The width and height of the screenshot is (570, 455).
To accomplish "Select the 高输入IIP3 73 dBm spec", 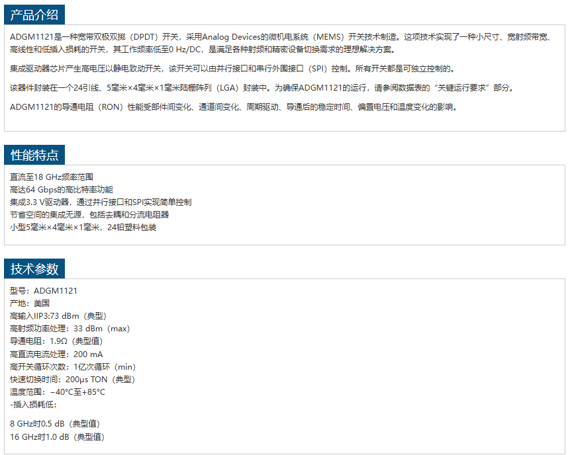I will (58, 316).
